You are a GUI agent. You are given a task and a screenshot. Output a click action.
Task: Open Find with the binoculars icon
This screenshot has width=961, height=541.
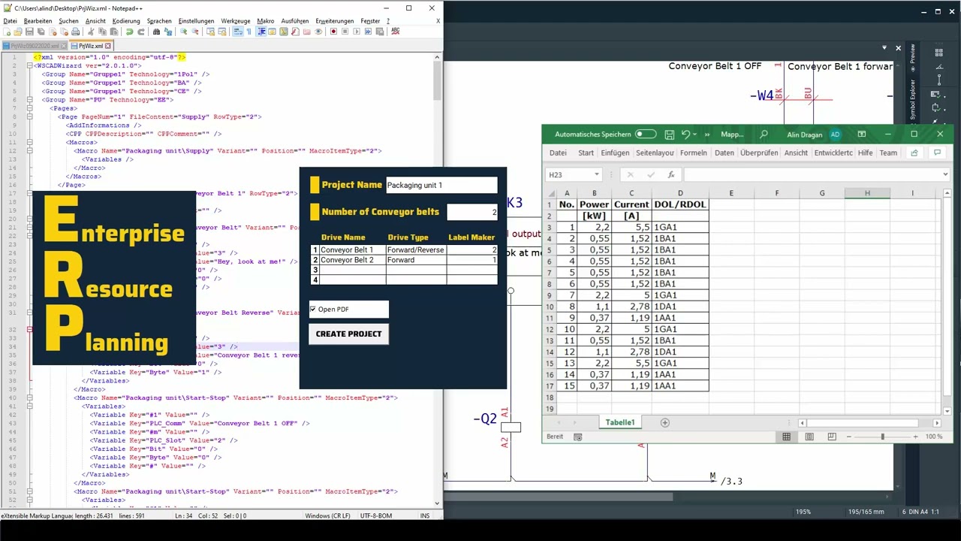[156, 32]
